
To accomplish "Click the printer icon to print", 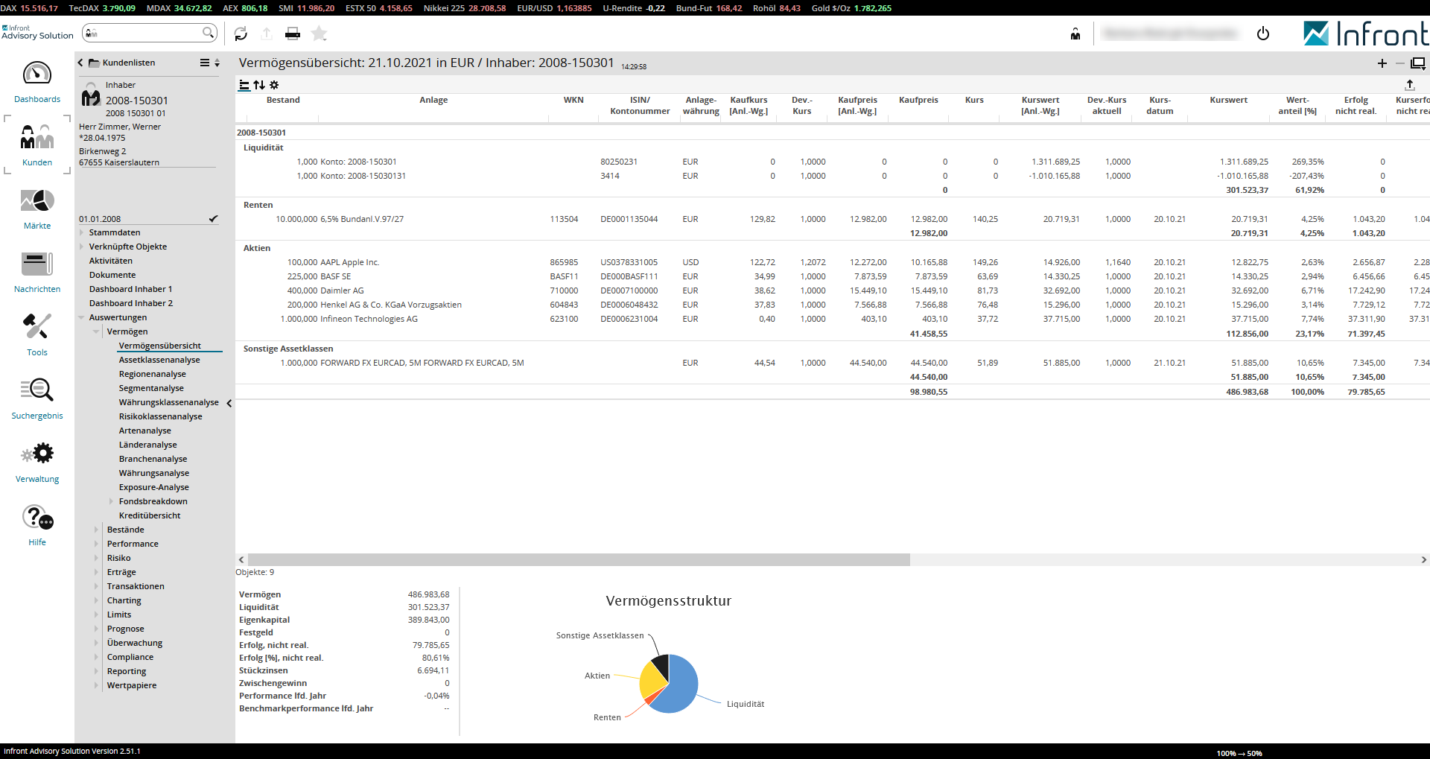I will tap(293, 34).
